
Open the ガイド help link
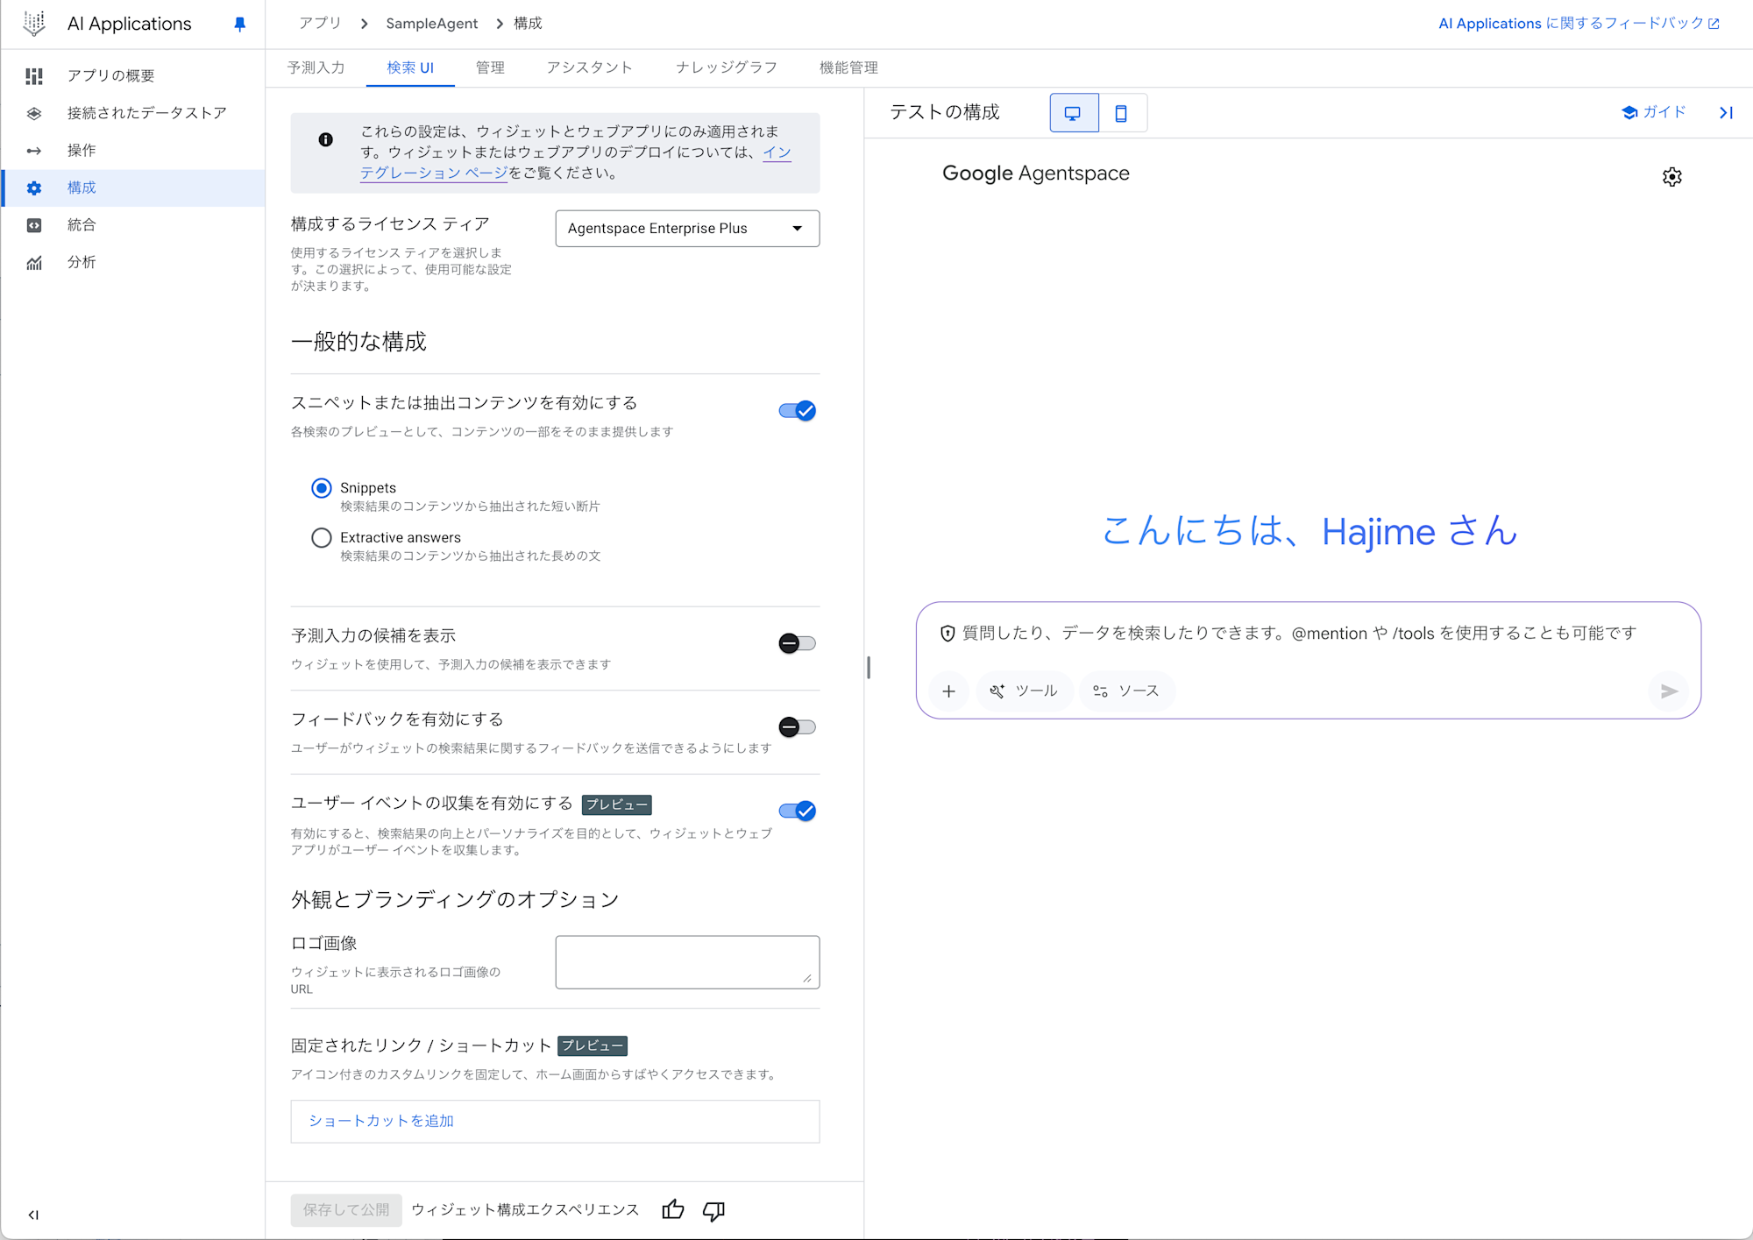[1653, 112]
